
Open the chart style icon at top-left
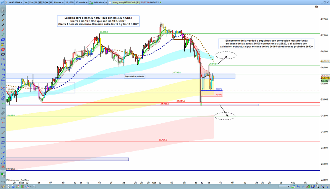click(x=3, y=3)
